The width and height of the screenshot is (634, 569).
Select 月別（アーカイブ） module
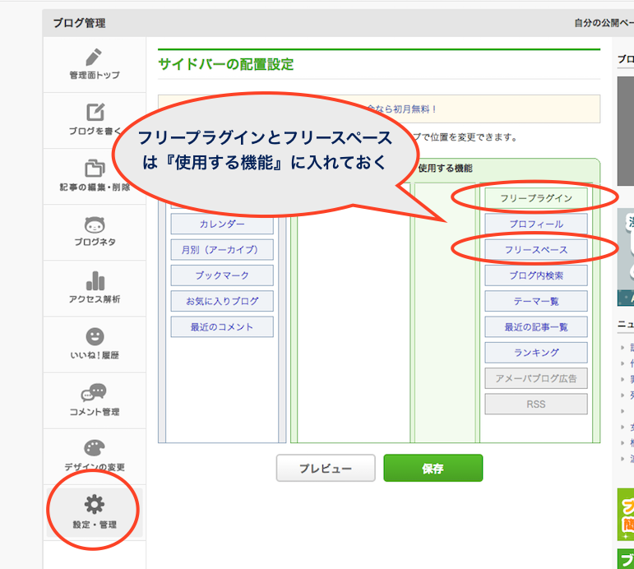[222, 250]
